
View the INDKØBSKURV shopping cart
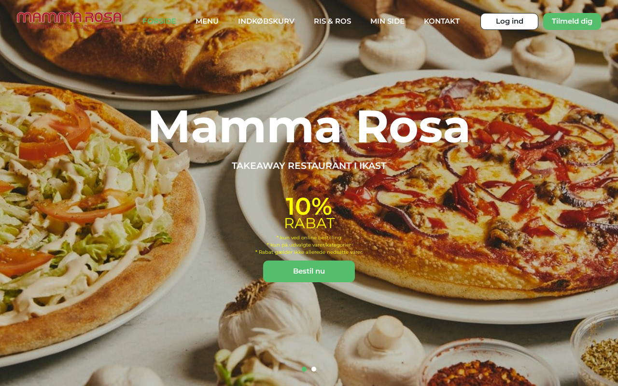266,21
